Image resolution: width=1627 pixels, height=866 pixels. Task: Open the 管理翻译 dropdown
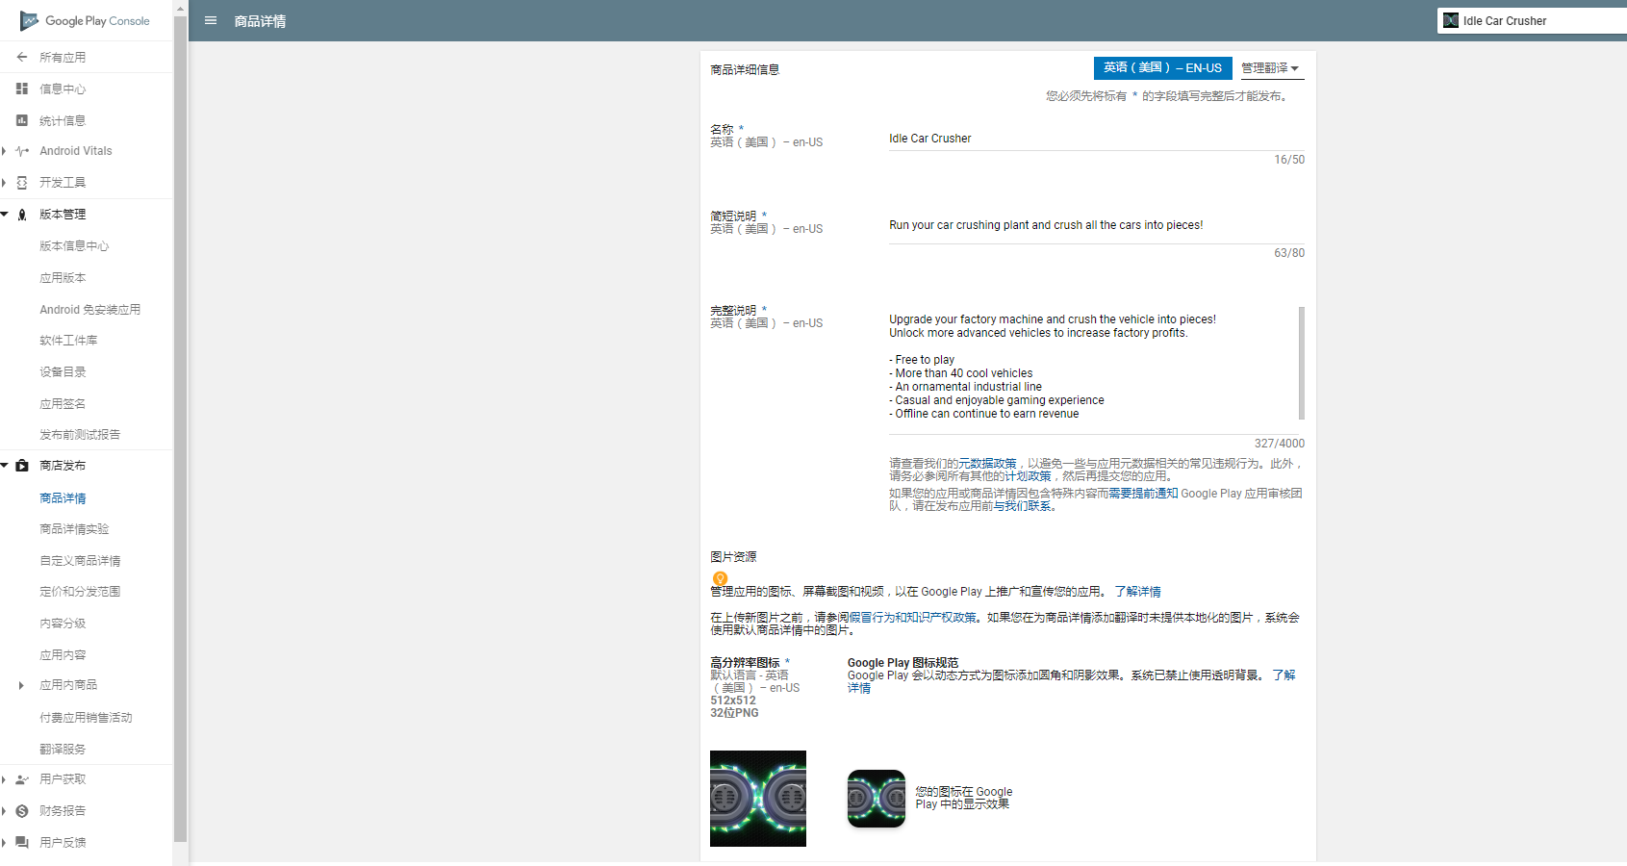pyautogui.click(x=1270, y=68)
